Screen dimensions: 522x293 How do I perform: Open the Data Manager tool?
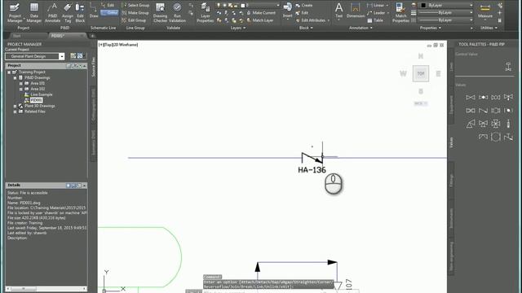click(x=33, y=13)
